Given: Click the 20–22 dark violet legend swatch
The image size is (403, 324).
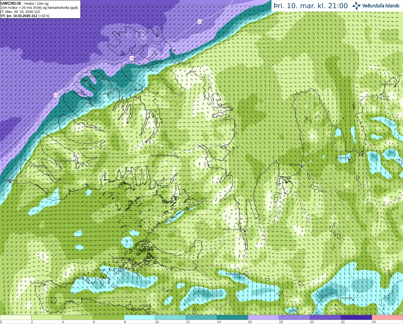Looking at the screenshot, I should click(x=326, y=317).
